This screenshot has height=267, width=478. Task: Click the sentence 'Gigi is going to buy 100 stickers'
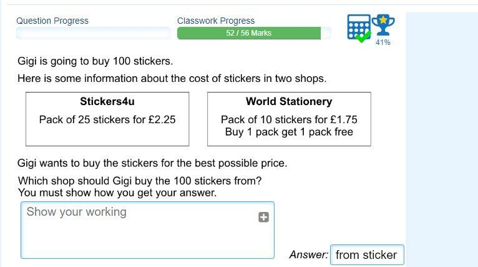[95, 61]
